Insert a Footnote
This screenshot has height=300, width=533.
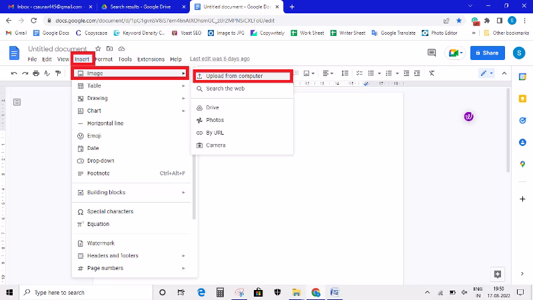[x=131, y=173]
